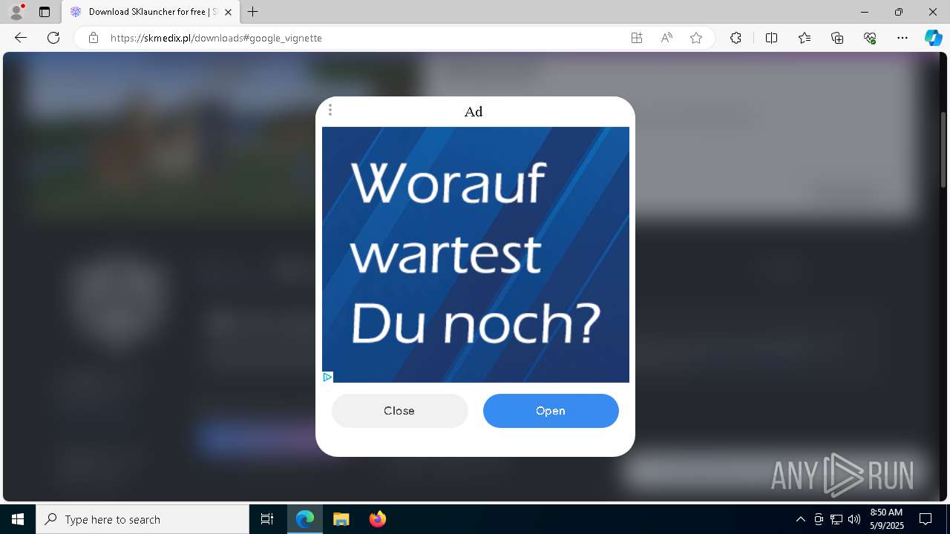Open Copilot sidebar
Viewport: 950px width, 534px height.
point(933,38)
